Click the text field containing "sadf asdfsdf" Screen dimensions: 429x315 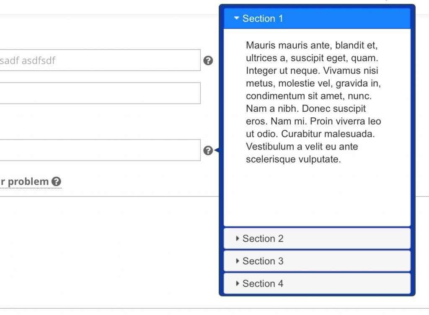click(101, 60)
